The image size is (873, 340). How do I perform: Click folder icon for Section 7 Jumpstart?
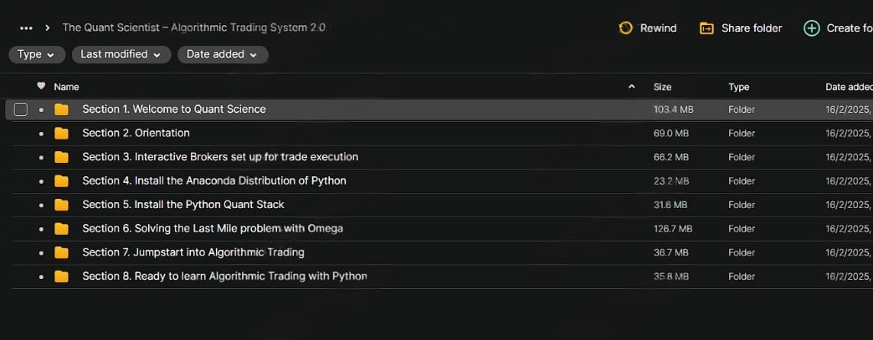coord(61,252)
